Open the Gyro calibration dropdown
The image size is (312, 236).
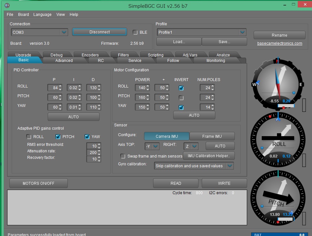[230, 166]
